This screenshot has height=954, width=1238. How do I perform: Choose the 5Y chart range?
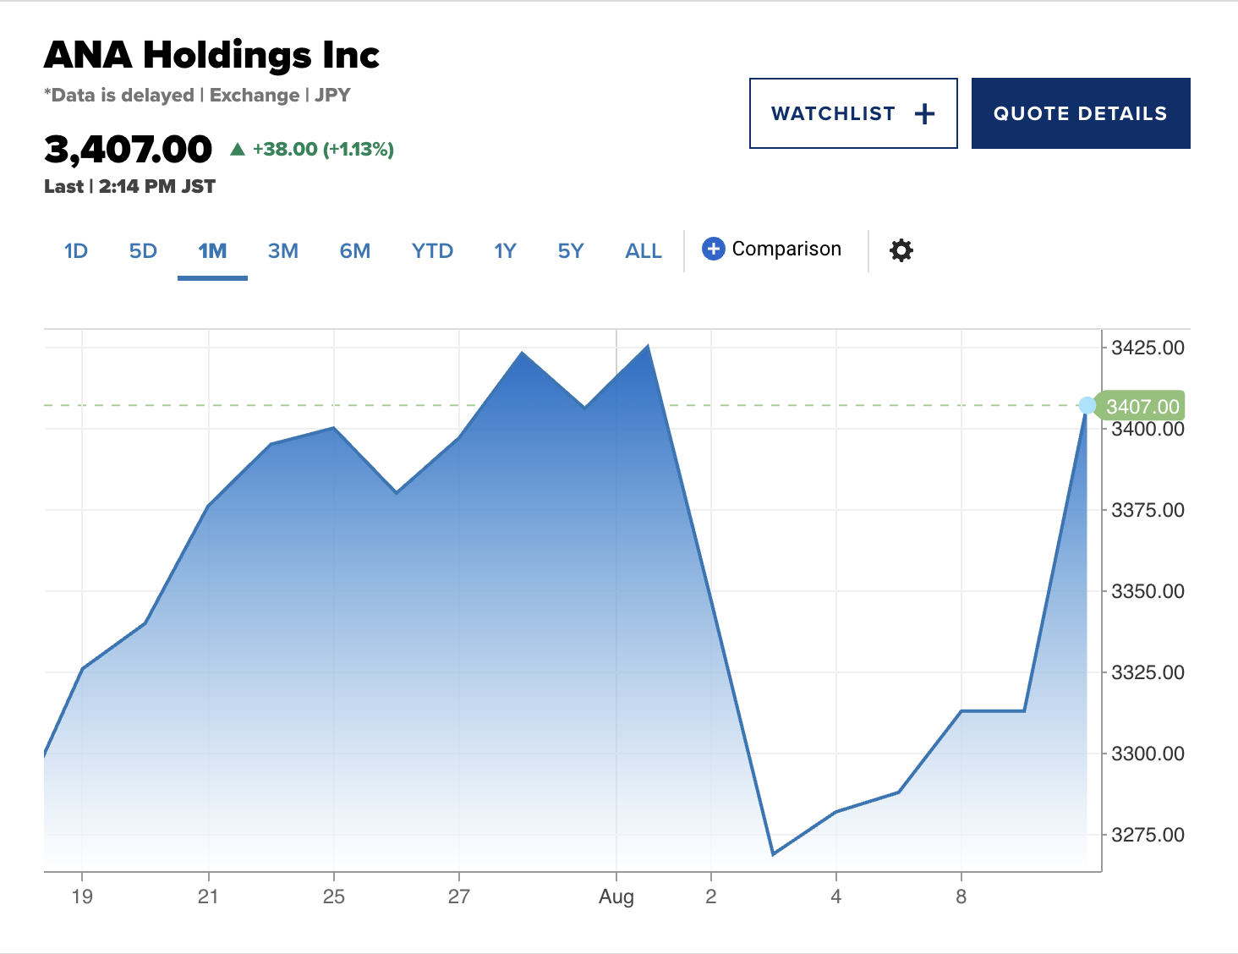point(571,251)
